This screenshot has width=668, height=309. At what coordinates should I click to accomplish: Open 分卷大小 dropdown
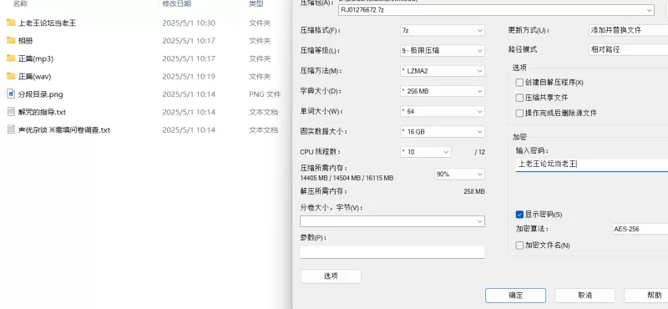[x=392, y=221]
